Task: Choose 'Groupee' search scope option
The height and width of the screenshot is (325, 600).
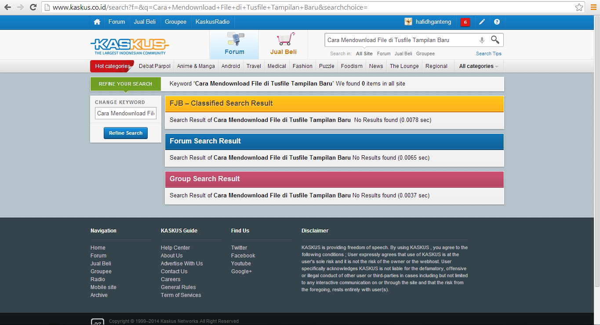Action: (425, 54)
